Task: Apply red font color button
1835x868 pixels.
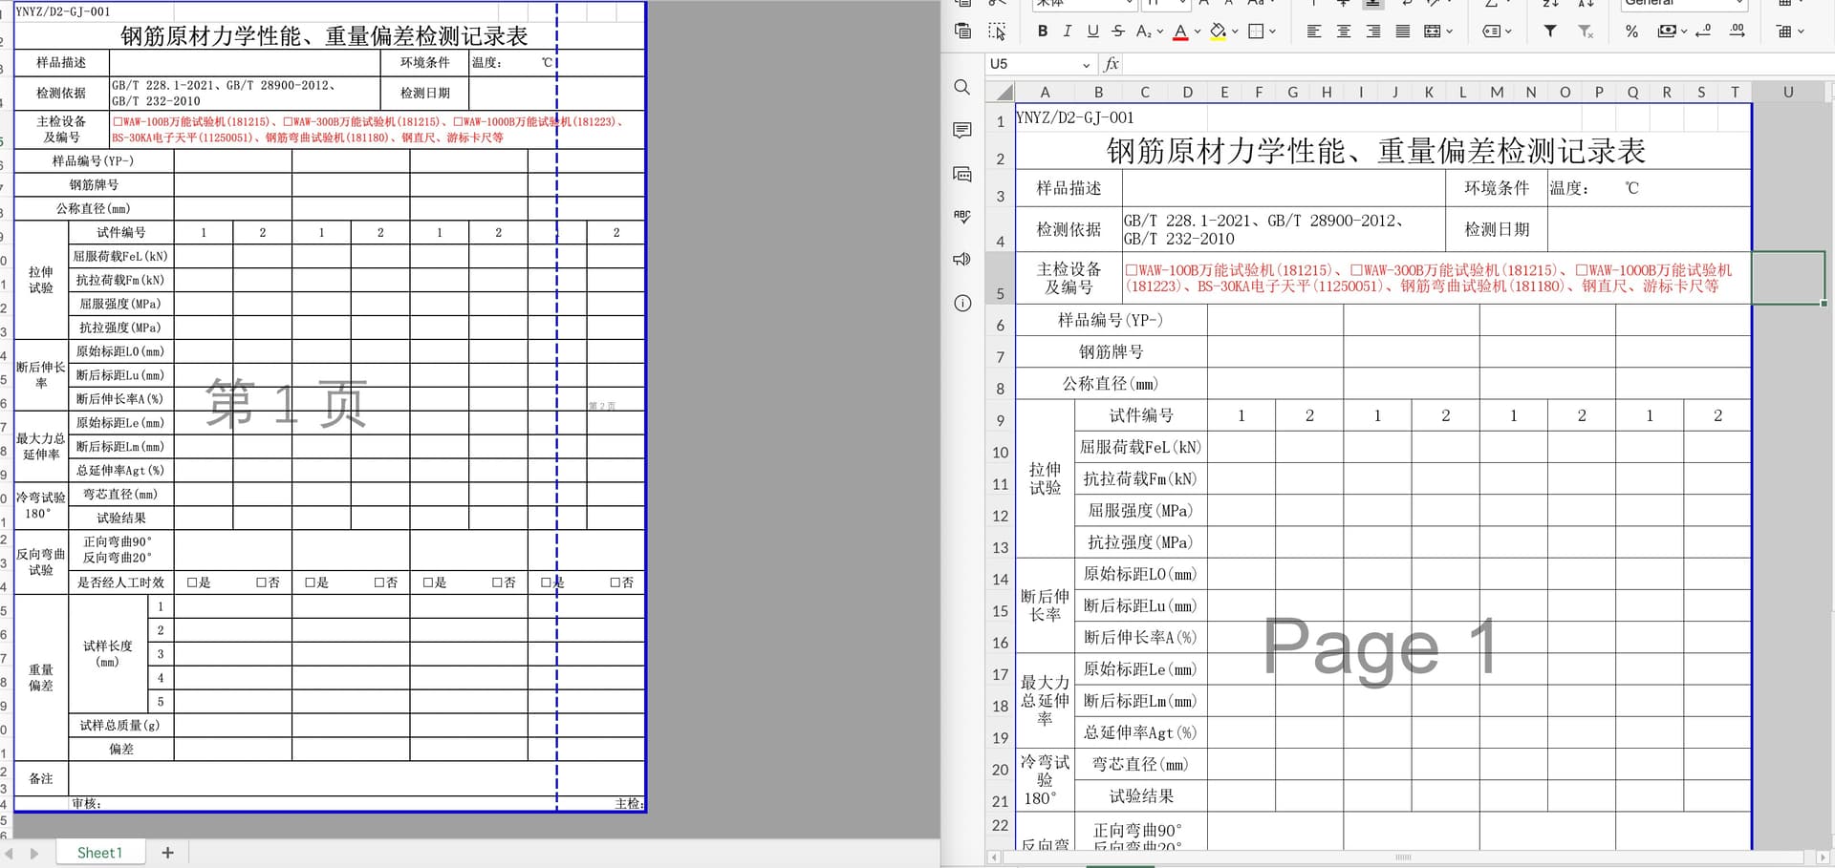Action: click(x=1180, y=32)
